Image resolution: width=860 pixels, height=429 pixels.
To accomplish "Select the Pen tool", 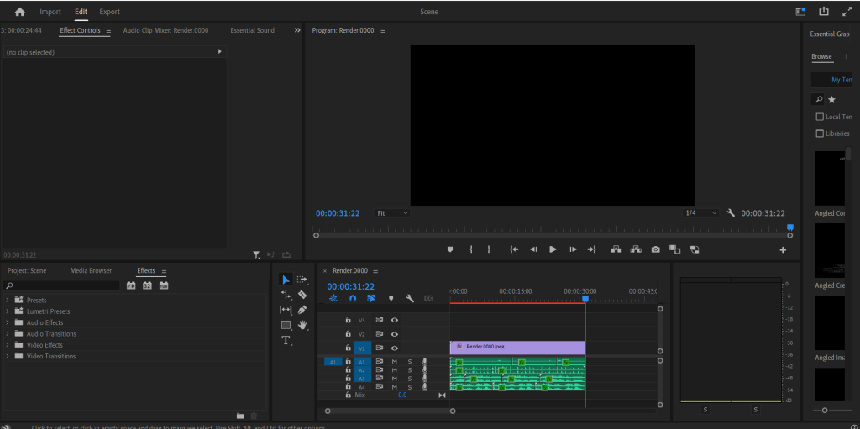I will click(302, 310).
